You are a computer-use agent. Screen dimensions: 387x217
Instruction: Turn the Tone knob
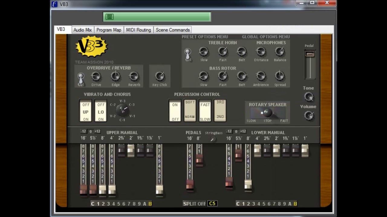pyautogui.click(x=309, y=97)
